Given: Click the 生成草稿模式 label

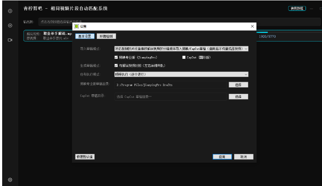Looking at the screenshot, I should (90, 65).
